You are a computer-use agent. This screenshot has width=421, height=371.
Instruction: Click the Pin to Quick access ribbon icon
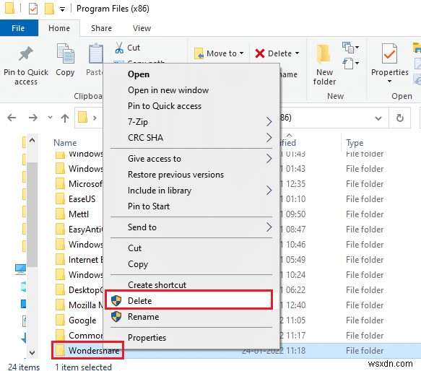point(26,53)
